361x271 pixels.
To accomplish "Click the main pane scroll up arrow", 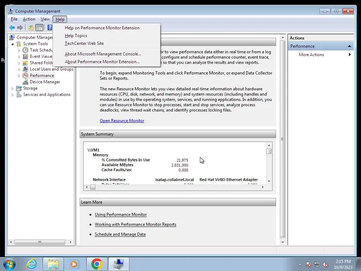I will (282, 37).
